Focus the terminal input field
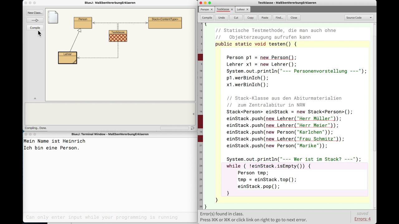Viewport: 399px width, 224px height. [110, 217]
